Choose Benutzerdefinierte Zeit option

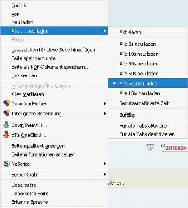pos(148,103)
